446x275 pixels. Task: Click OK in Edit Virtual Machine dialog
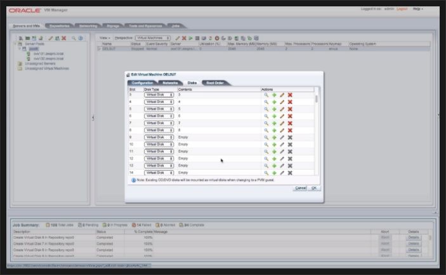coord(314,188)
